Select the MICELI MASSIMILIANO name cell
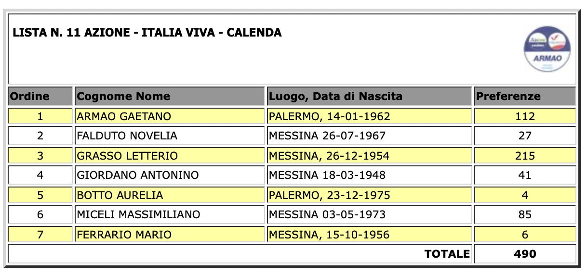The width and height of the screenshot is (587, 275). pyautogui.click(x=170, y=215)
